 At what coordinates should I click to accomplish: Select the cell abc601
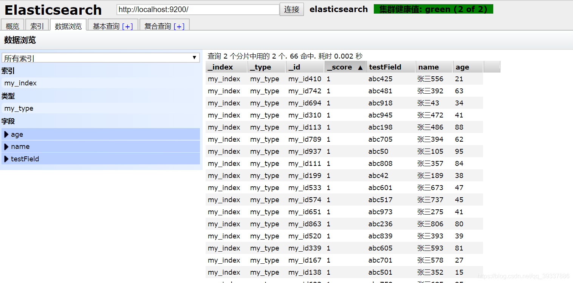click(x=380, y=188)
